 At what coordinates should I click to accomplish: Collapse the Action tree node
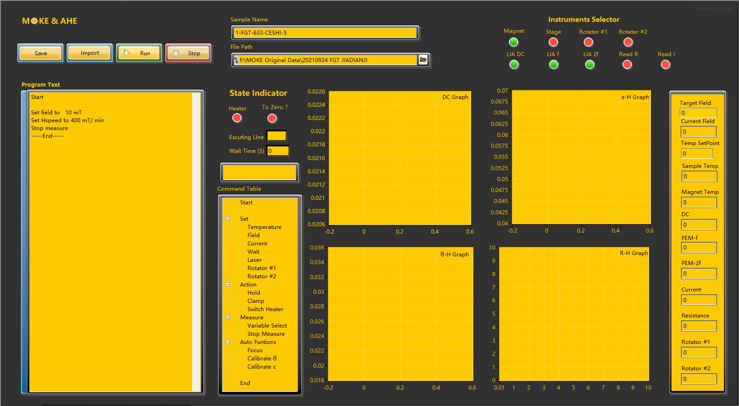pos(228,285)
